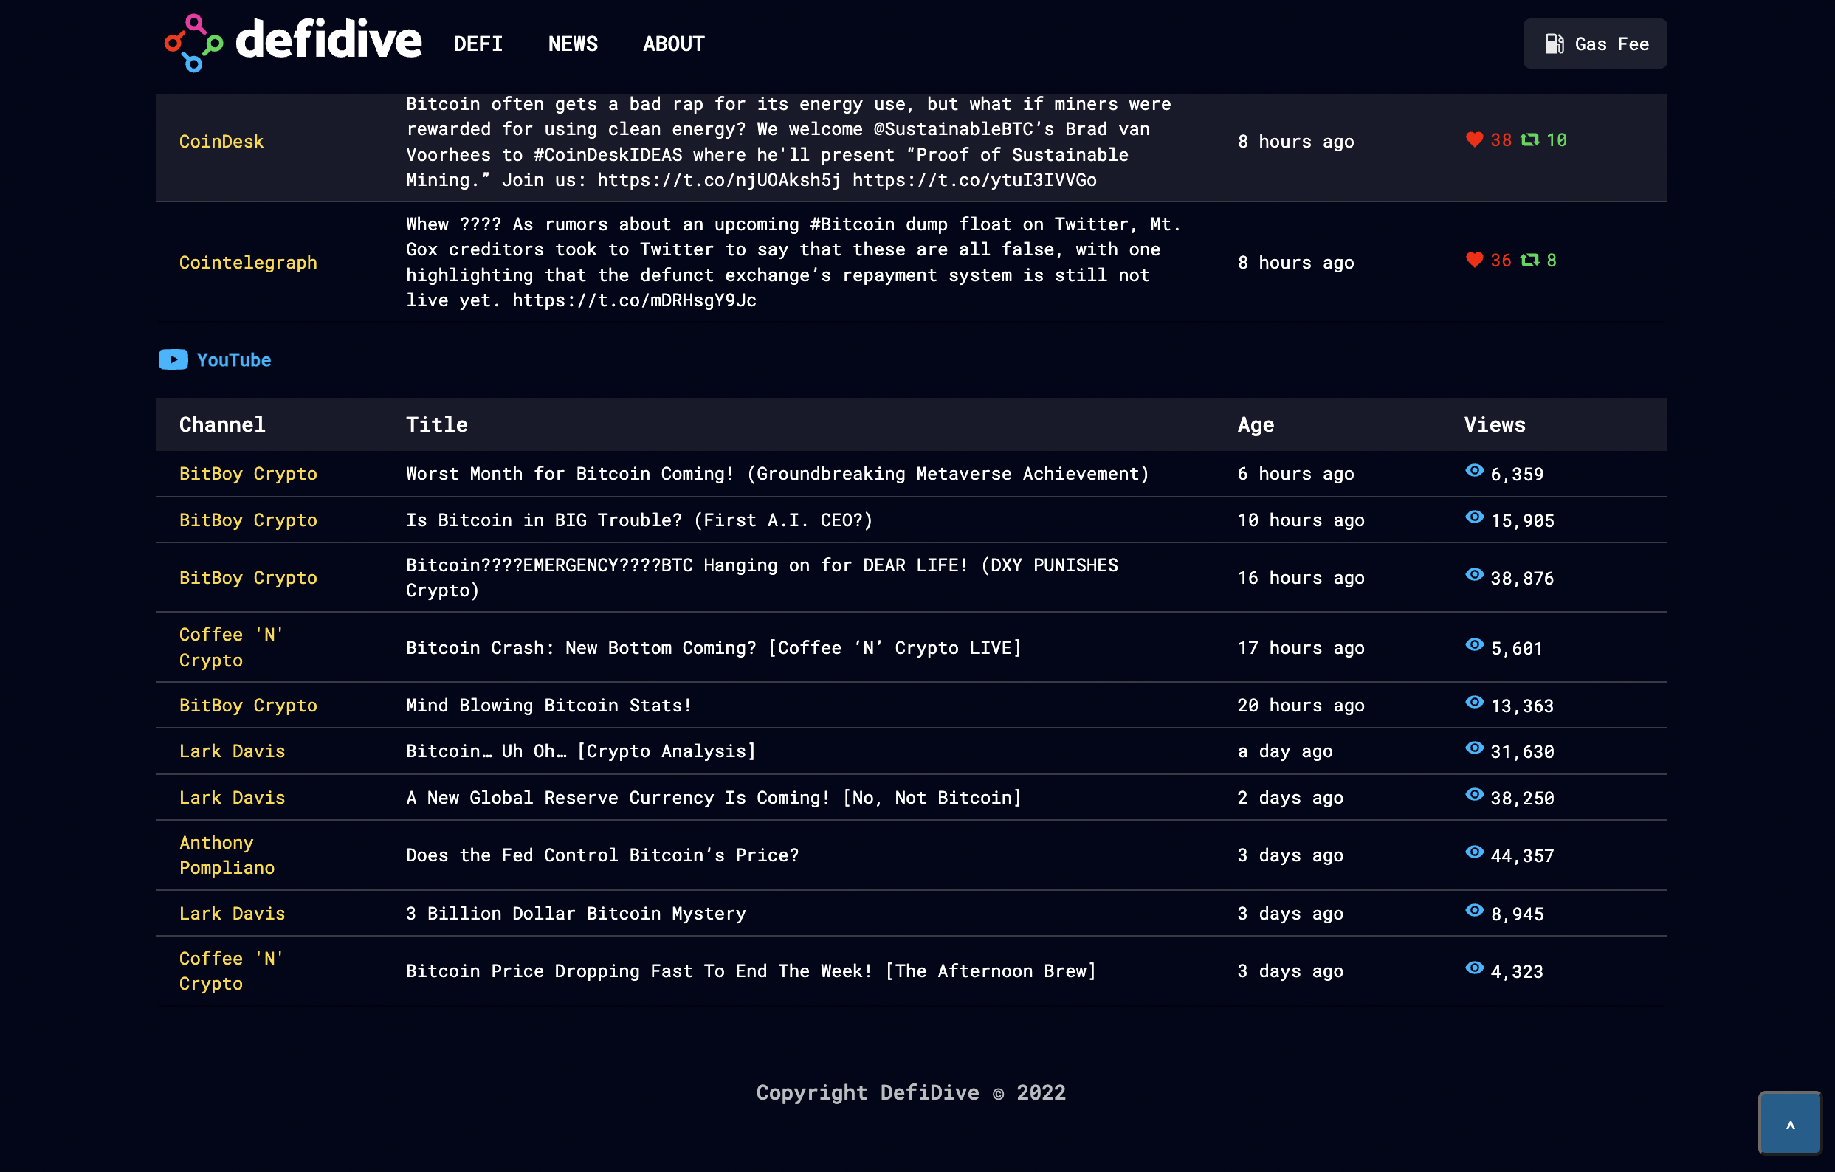Screen dimensions: 1835x1172
Task: Click the defidive logo icon
Action: coord(193,43)
